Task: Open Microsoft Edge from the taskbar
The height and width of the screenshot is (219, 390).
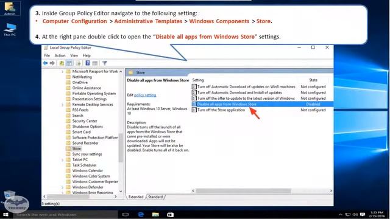Action: 141,215
